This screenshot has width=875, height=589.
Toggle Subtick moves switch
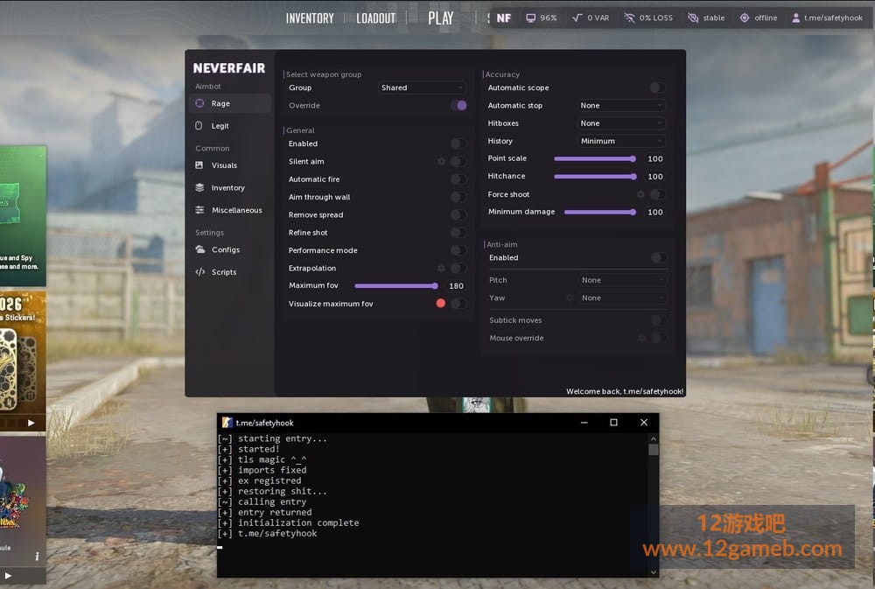click(x=659, y=320)
